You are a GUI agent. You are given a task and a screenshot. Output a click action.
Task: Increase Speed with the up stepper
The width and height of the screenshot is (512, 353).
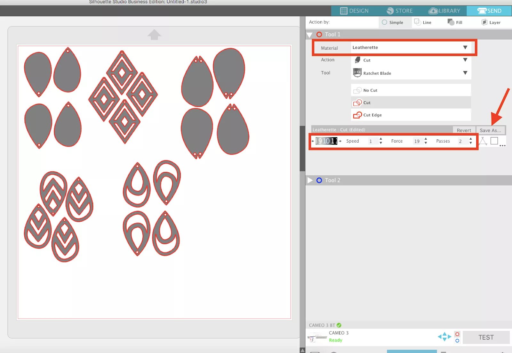[381, 139]
